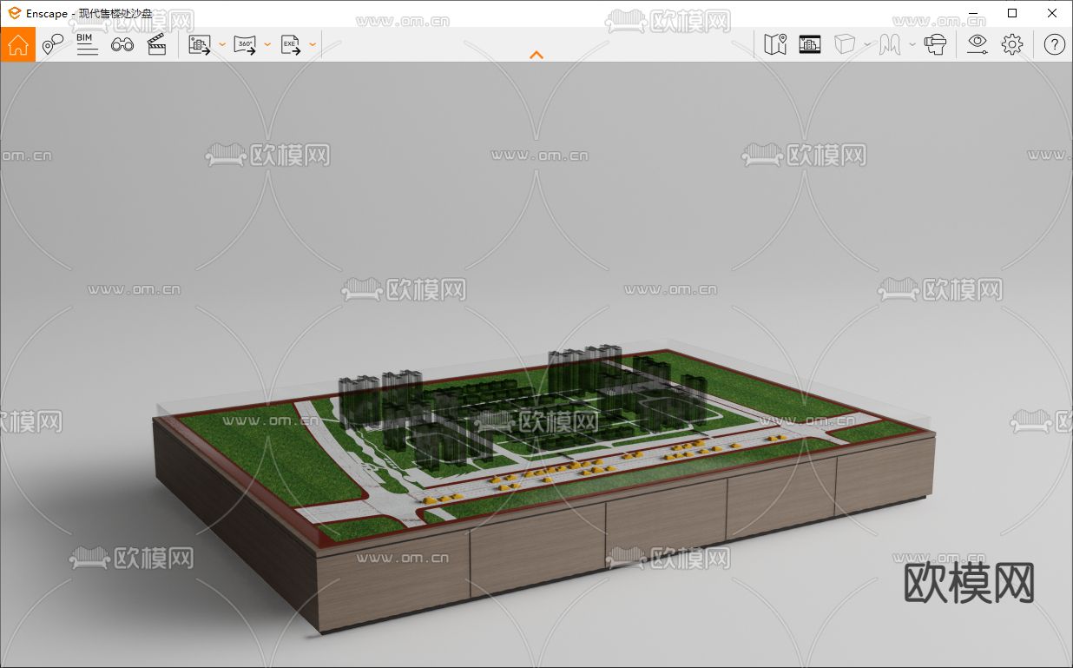Screen dimensions: 1073x668
Task: Expand the Screenshot export dropdown arrow
Action: coord(222,44)
